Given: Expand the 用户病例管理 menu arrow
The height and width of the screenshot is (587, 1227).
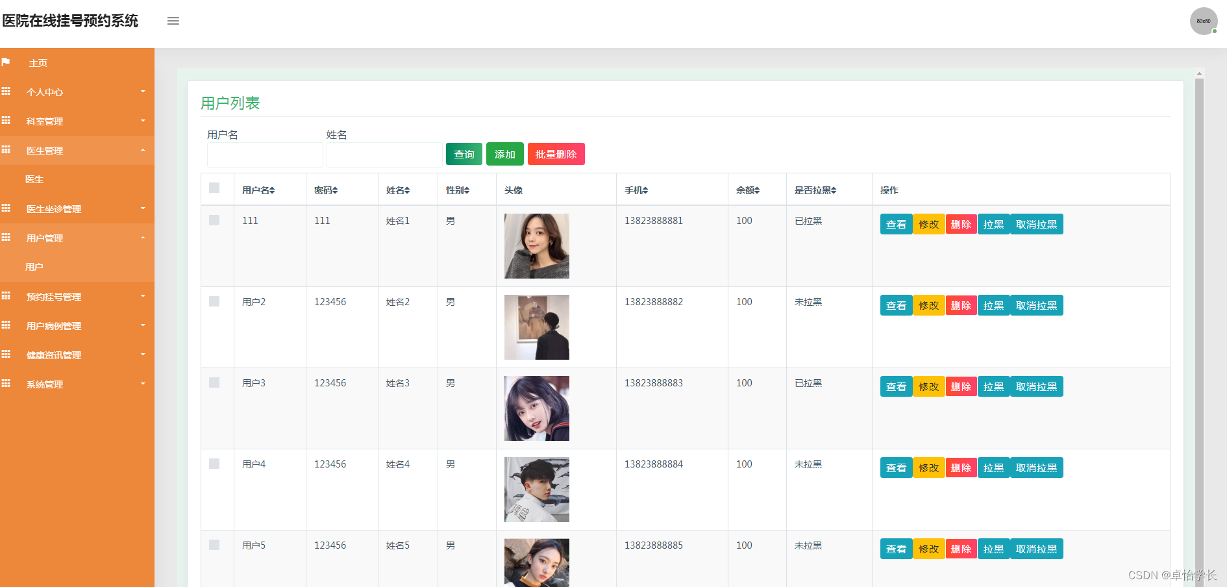Looking at the screenshot, I should [143, 325].
